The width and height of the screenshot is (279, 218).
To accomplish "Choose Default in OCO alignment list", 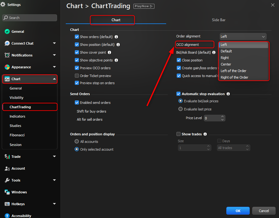I will [243, 51].
